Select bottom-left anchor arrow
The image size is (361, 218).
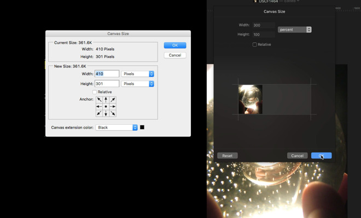click(x=99, y=113)
